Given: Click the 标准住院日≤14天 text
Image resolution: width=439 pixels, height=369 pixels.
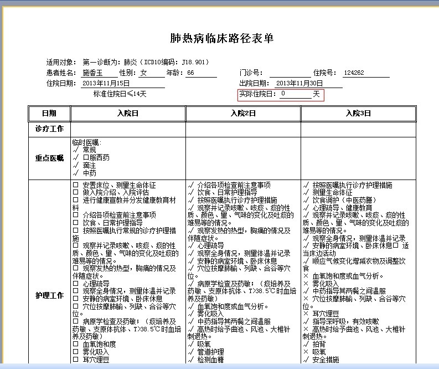Looking at the screenshot, I should click(x=120, y=94).
